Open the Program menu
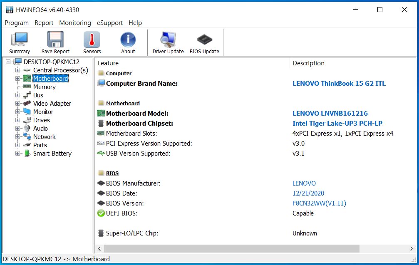This screenshot has height=265, width=419. pos(17,23)
